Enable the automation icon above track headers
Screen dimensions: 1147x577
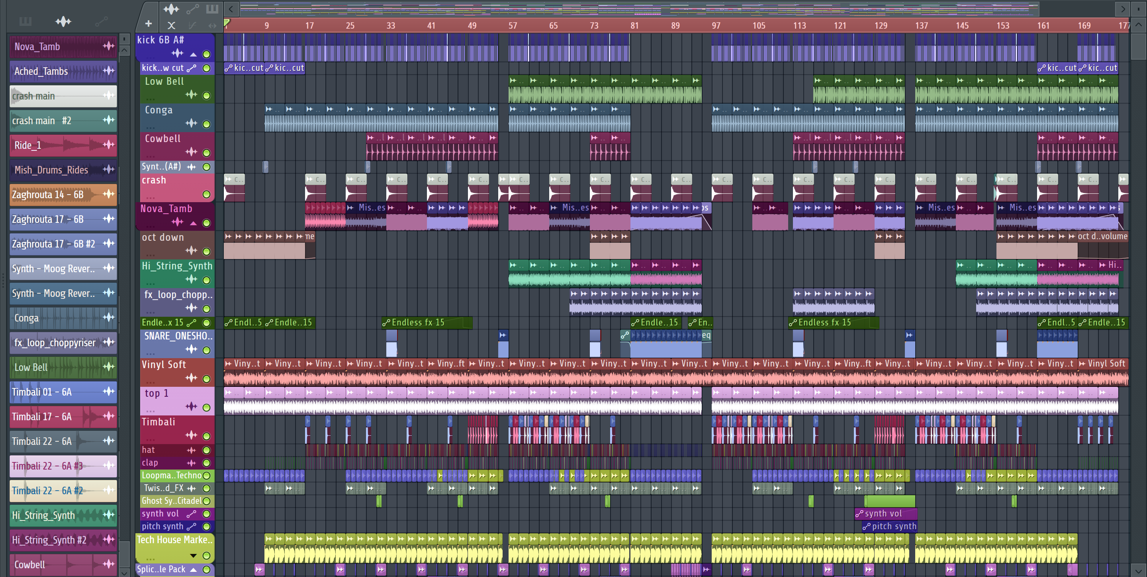192,9
